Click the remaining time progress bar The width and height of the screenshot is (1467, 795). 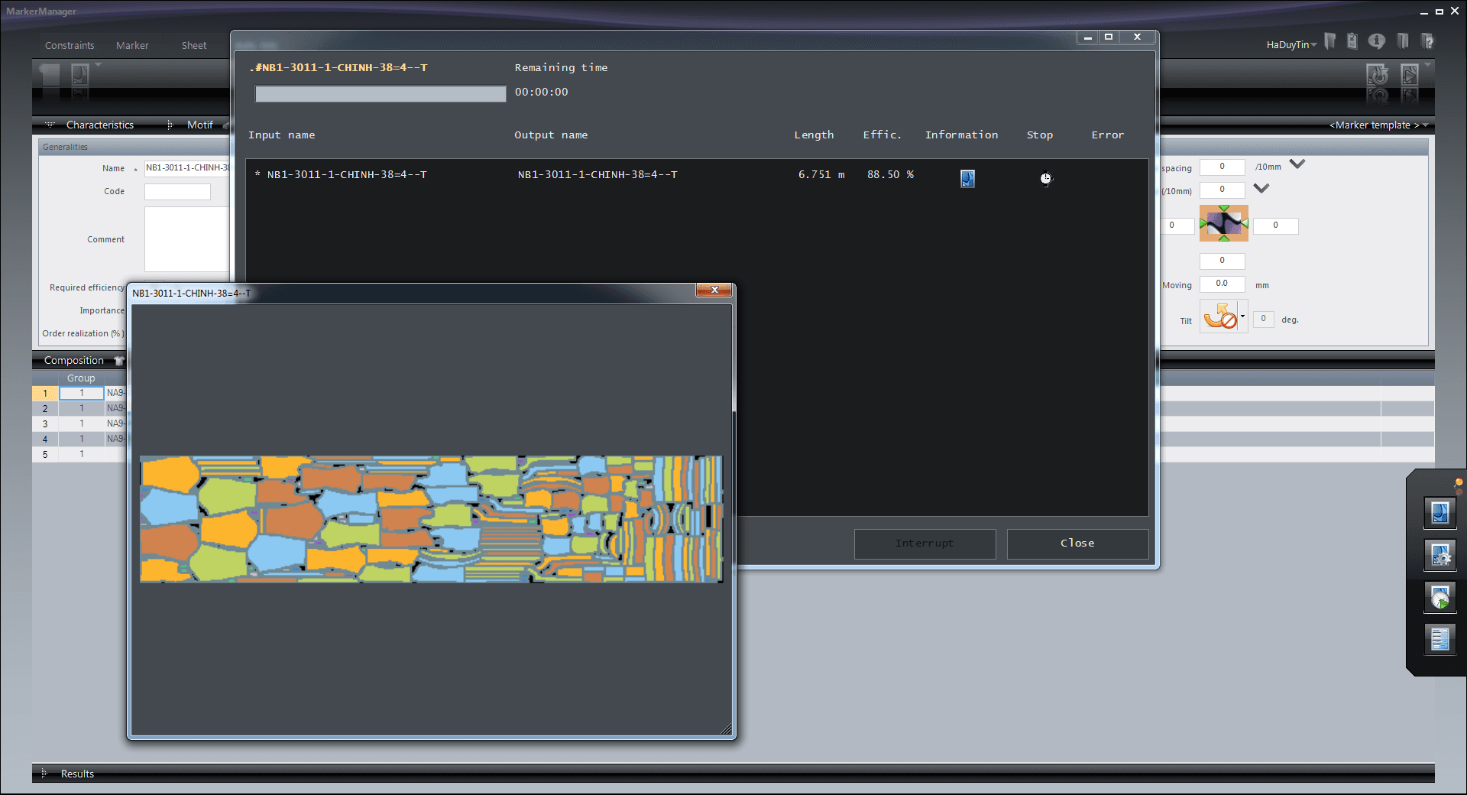tap(380, 93)
